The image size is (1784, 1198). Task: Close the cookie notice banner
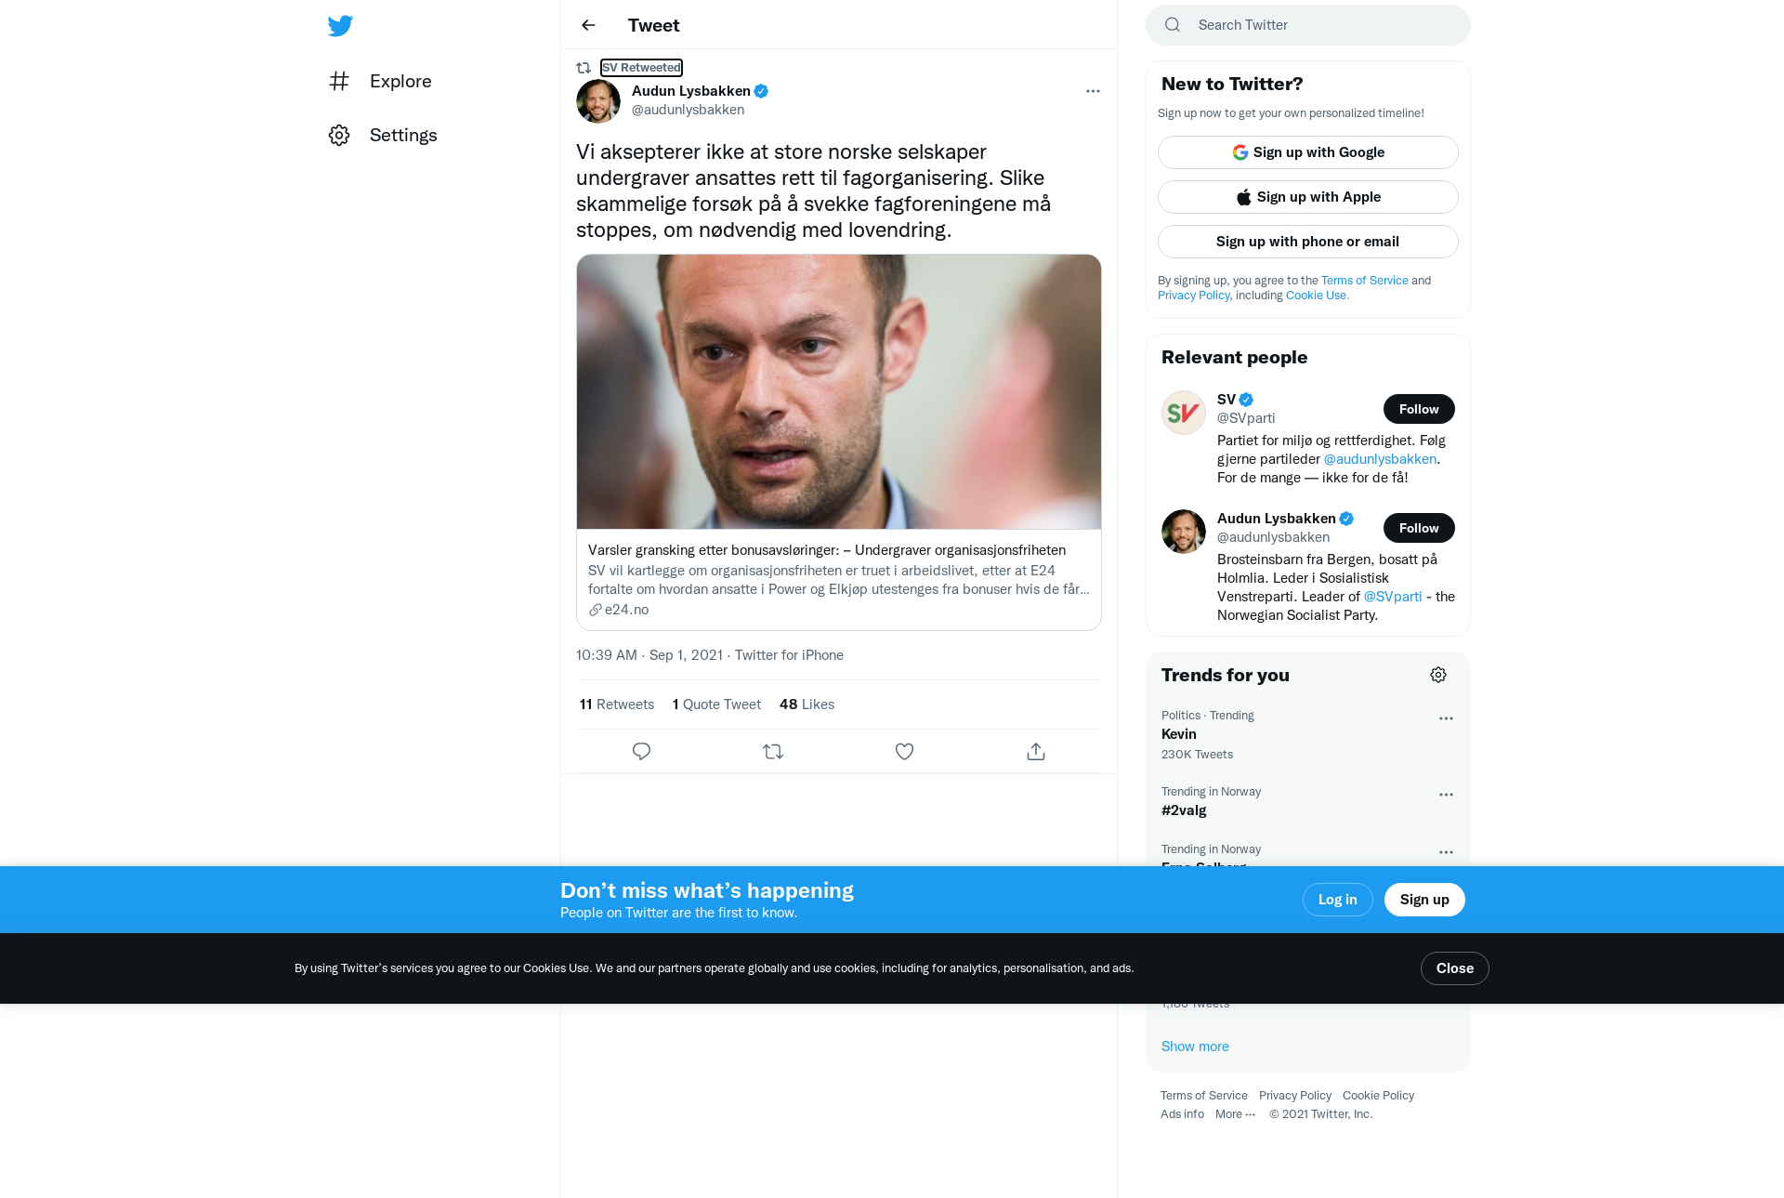click(1455, 968)
